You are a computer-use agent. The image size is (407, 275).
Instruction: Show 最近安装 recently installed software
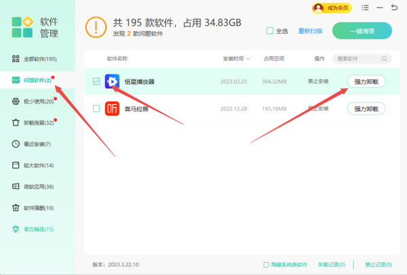tap(38, 144)
